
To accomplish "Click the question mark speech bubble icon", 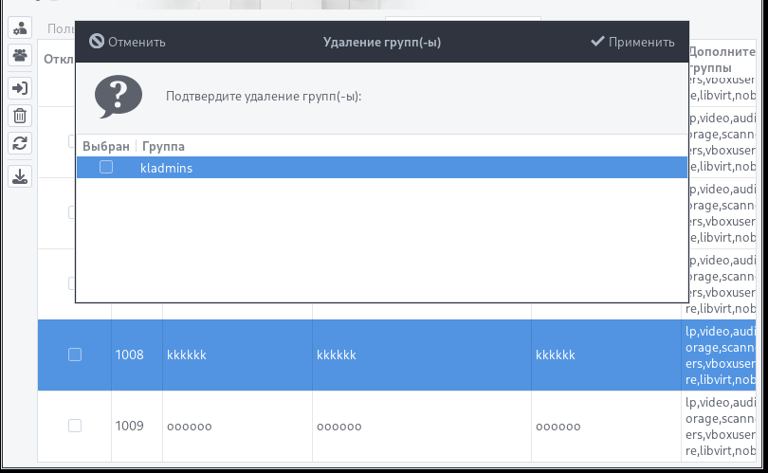I will click(x=119, y=96).
